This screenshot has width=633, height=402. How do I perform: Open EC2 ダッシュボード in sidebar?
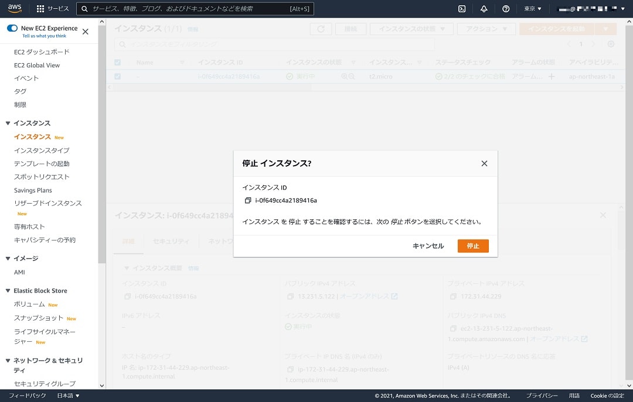[x=42, y=52]
